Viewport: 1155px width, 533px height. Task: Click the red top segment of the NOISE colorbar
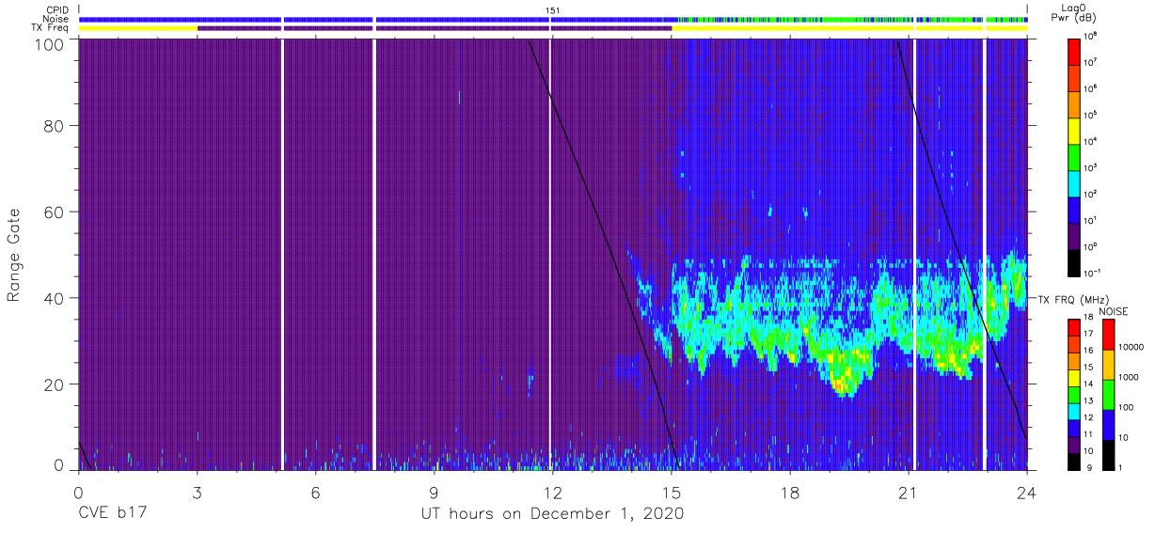click(x=1109, y=334)
